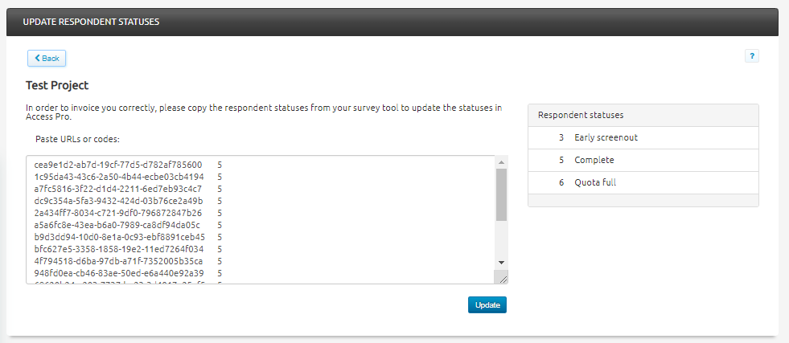The height and width of the screenshot is (343, 789).
Task: Place cursor on the 1c95da43 code line
Action: pyautogui.click(x=119, y=177)
